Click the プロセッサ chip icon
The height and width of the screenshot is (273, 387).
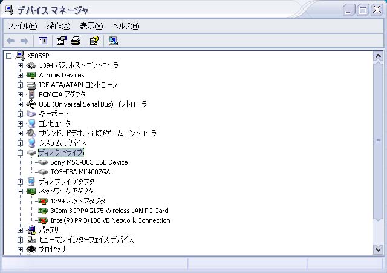(31, 249)
